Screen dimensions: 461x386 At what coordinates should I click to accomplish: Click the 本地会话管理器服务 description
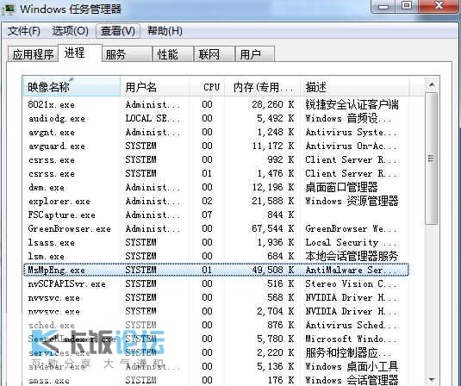(x=352, y=257)
